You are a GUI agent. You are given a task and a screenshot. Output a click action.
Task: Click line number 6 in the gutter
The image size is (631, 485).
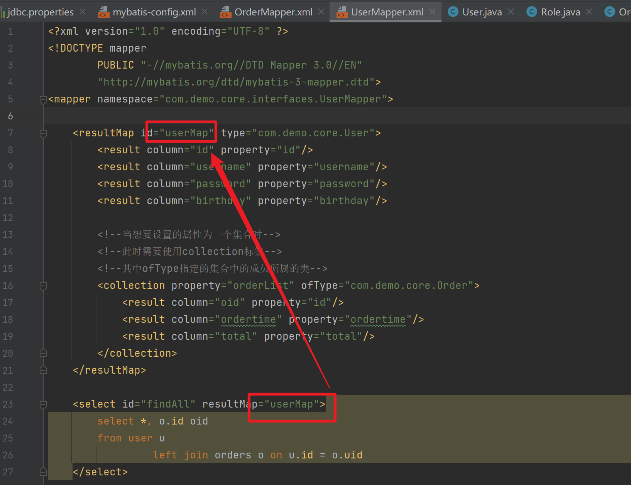point(10,116)
